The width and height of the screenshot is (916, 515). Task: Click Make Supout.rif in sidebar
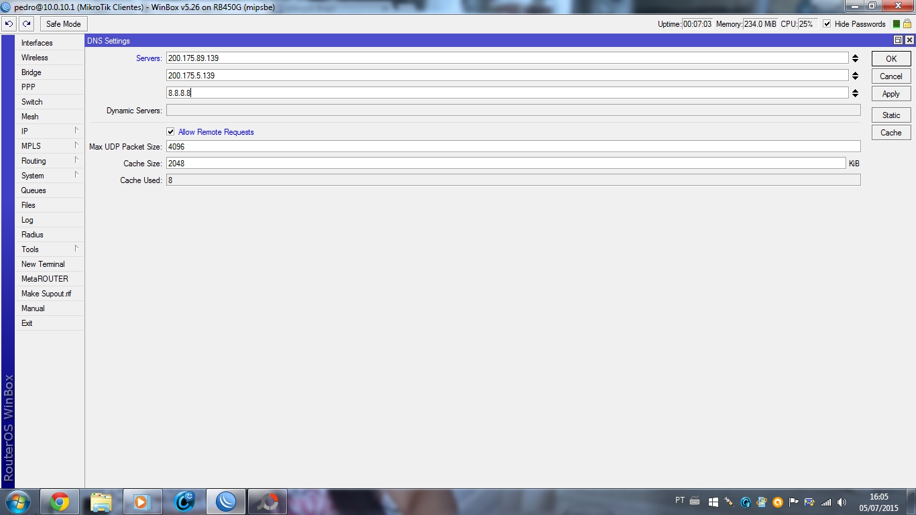pos(50,294)
